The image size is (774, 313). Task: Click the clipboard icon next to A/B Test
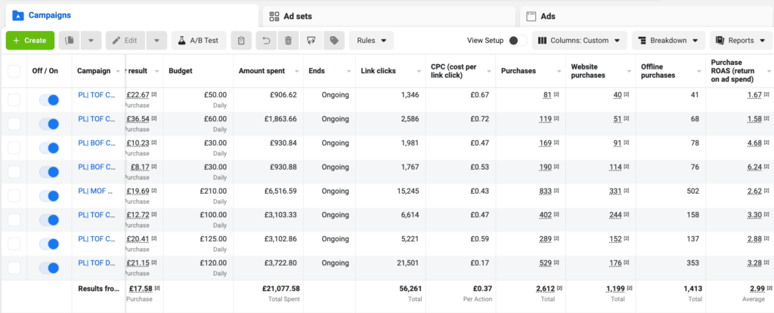click(241, 41)
